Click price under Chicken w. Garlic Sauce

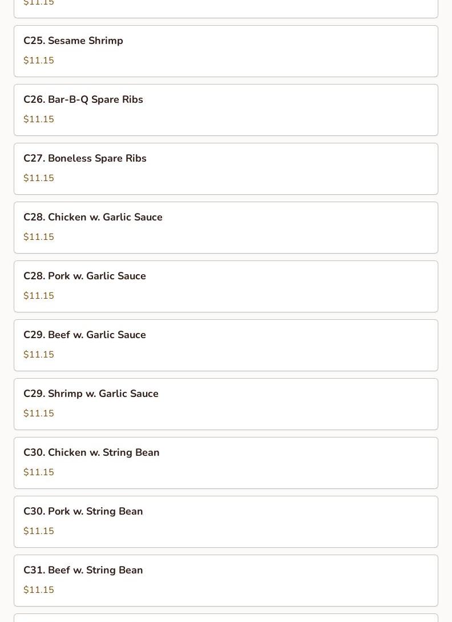click(39, 237)
